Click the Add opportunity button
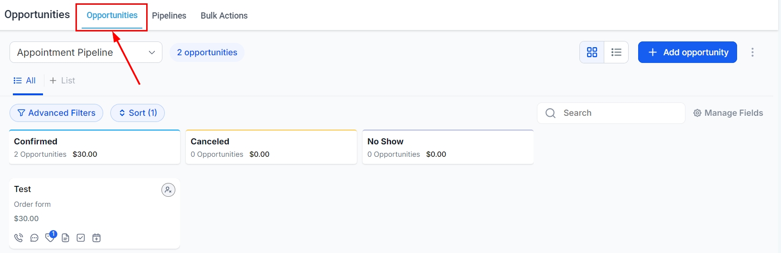This screenshot has width=781, height=253. [687, 52]
